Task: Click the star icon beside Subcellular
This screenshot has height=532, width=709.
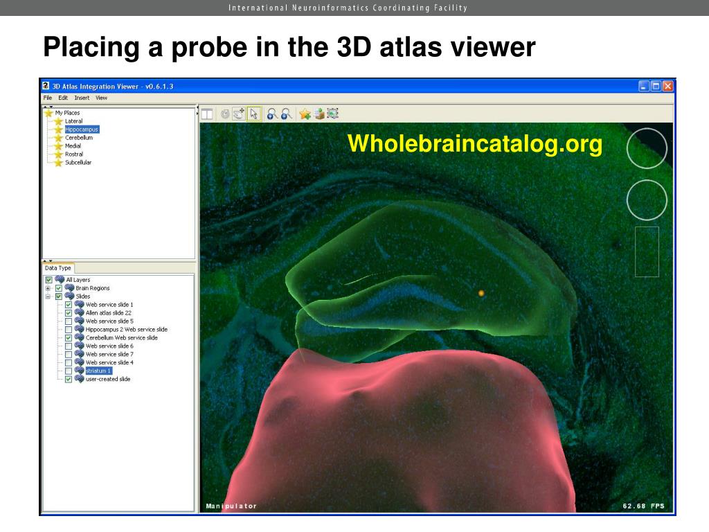Action: [58, 162]
